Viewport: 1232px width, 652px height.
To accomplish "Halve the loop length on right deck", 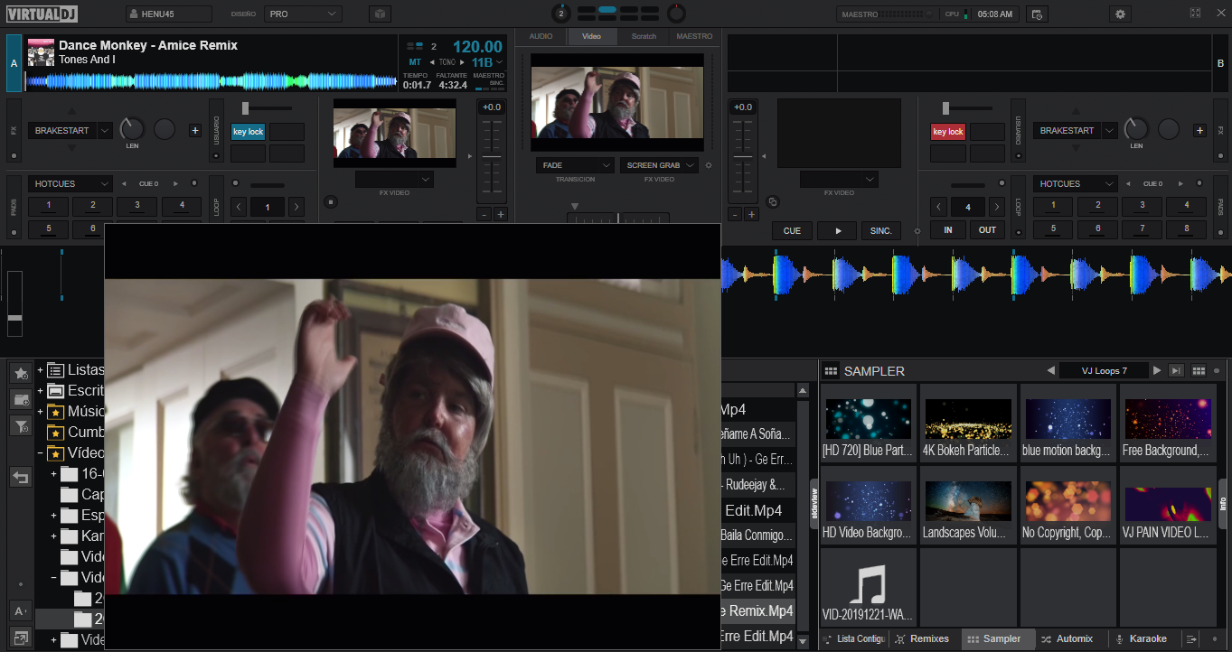I will click(x=939, y=207).
